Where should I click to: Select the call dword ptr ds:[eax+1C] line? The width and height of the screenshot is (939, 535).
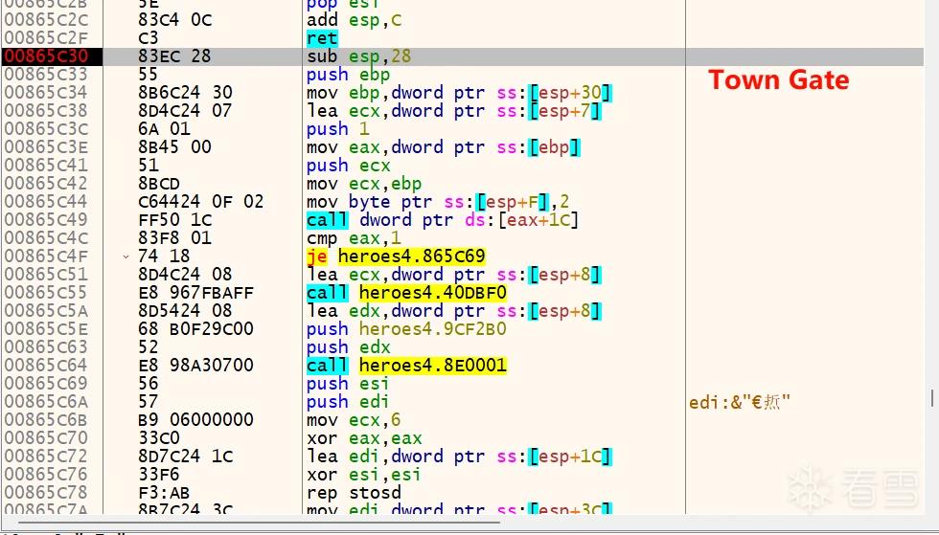click(443, 219)
